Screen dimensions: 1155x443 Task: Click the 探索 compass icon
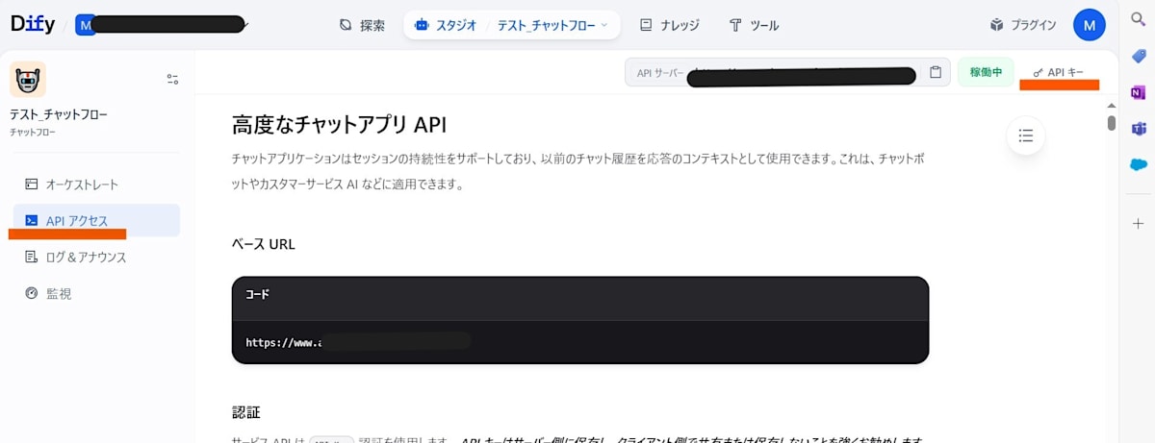(346, 25)
